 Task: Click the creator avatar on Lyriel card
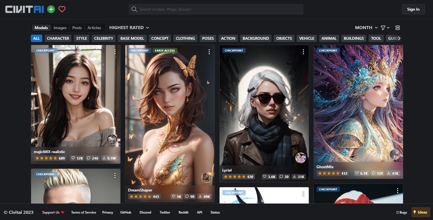pos(300,158)
